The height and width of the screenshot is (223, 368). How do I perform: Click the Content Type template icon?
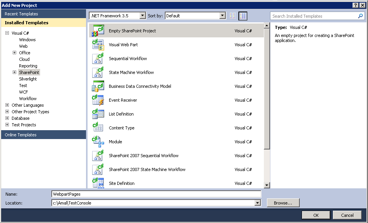98,127
